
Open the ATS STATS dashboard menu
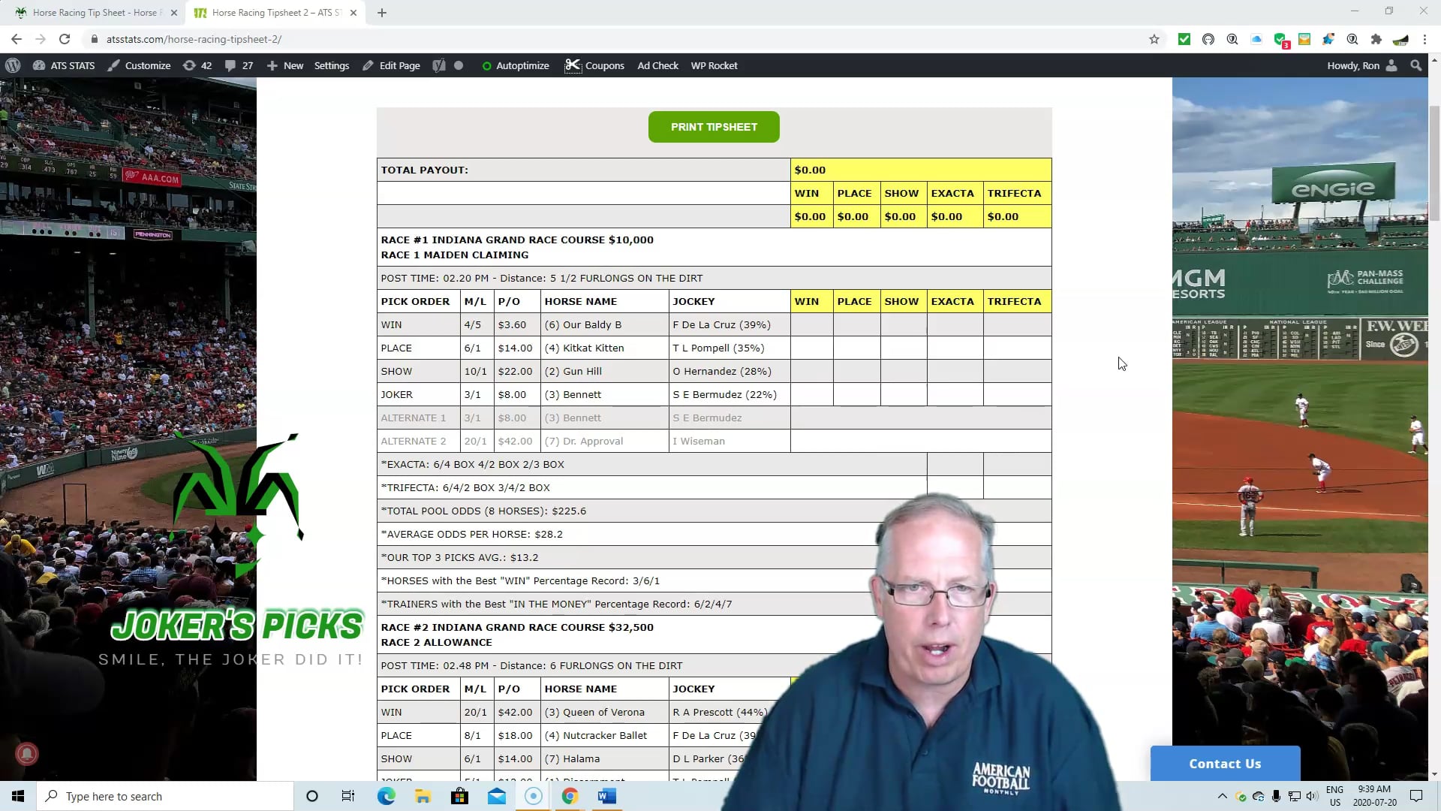(x=64, y=65)
